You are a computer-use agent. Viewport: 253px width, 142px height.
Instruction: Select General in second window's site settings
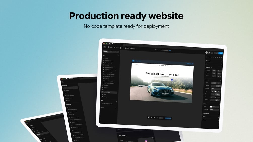(x=70, y=88)
